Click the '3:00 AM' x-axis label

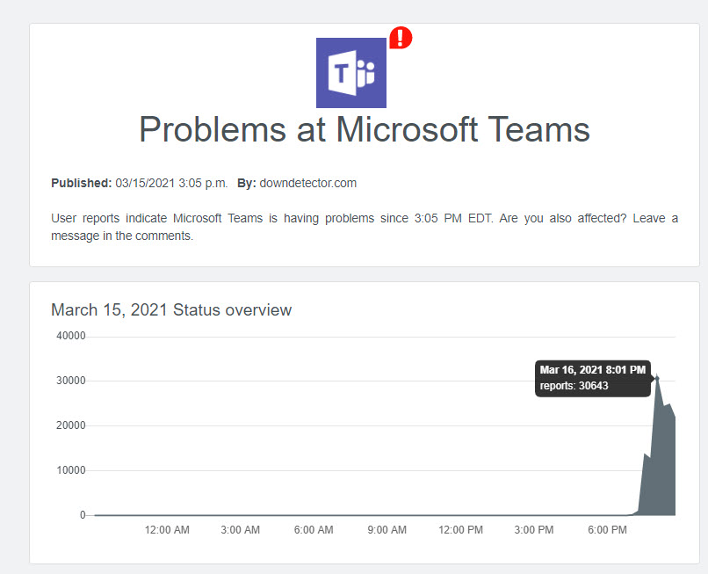click(x=240, y=530)
